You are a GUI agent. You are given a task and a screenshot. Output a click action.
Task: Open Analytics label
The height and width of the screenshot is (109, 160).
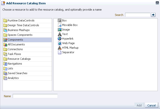tap(13, 78)
